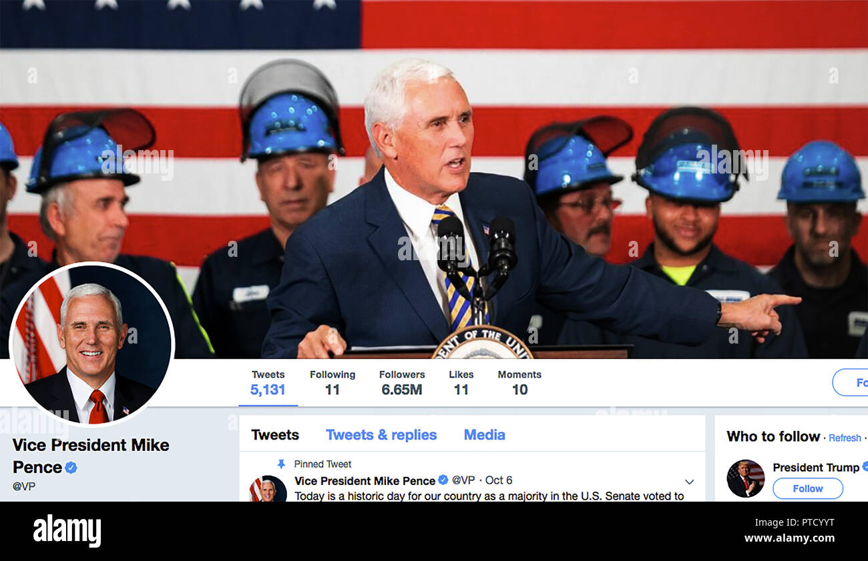This screenshot has width=868, height=561.
Task: Click the header banner photo
Action: tap(434, 179)
